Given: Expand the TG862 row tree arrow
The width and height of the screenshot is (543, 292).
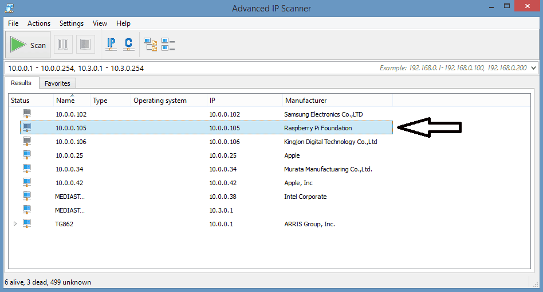Looking at the screenshot, I should click(x=15, y=224).
